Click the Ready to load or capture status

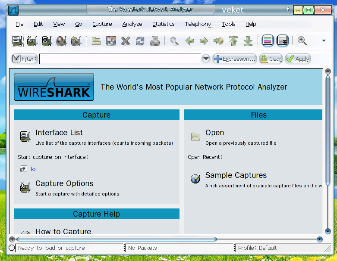click(x=51, y=248)
